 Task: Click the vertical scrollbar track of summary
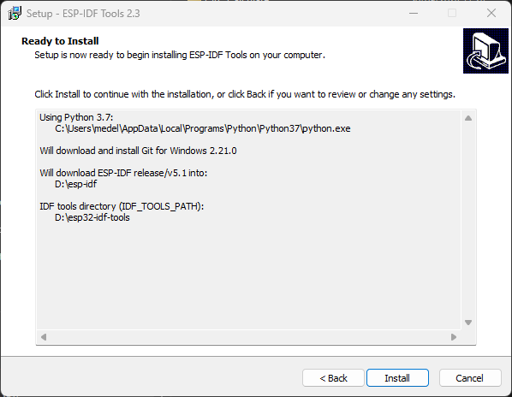[x=468, y=220]
